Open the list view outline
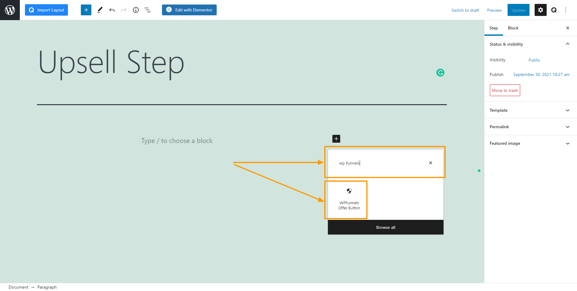The width and height of the screenshot is (577, 291). (148, 10)
